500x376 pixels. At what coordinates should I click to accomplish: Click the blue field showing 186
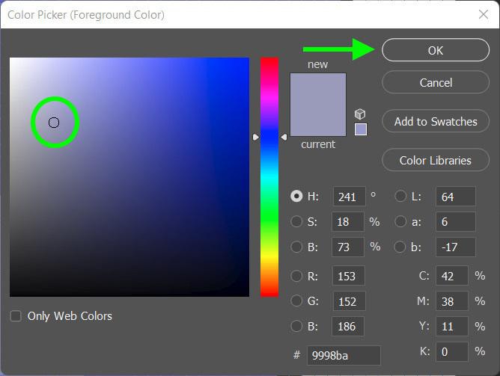point(348,327)
